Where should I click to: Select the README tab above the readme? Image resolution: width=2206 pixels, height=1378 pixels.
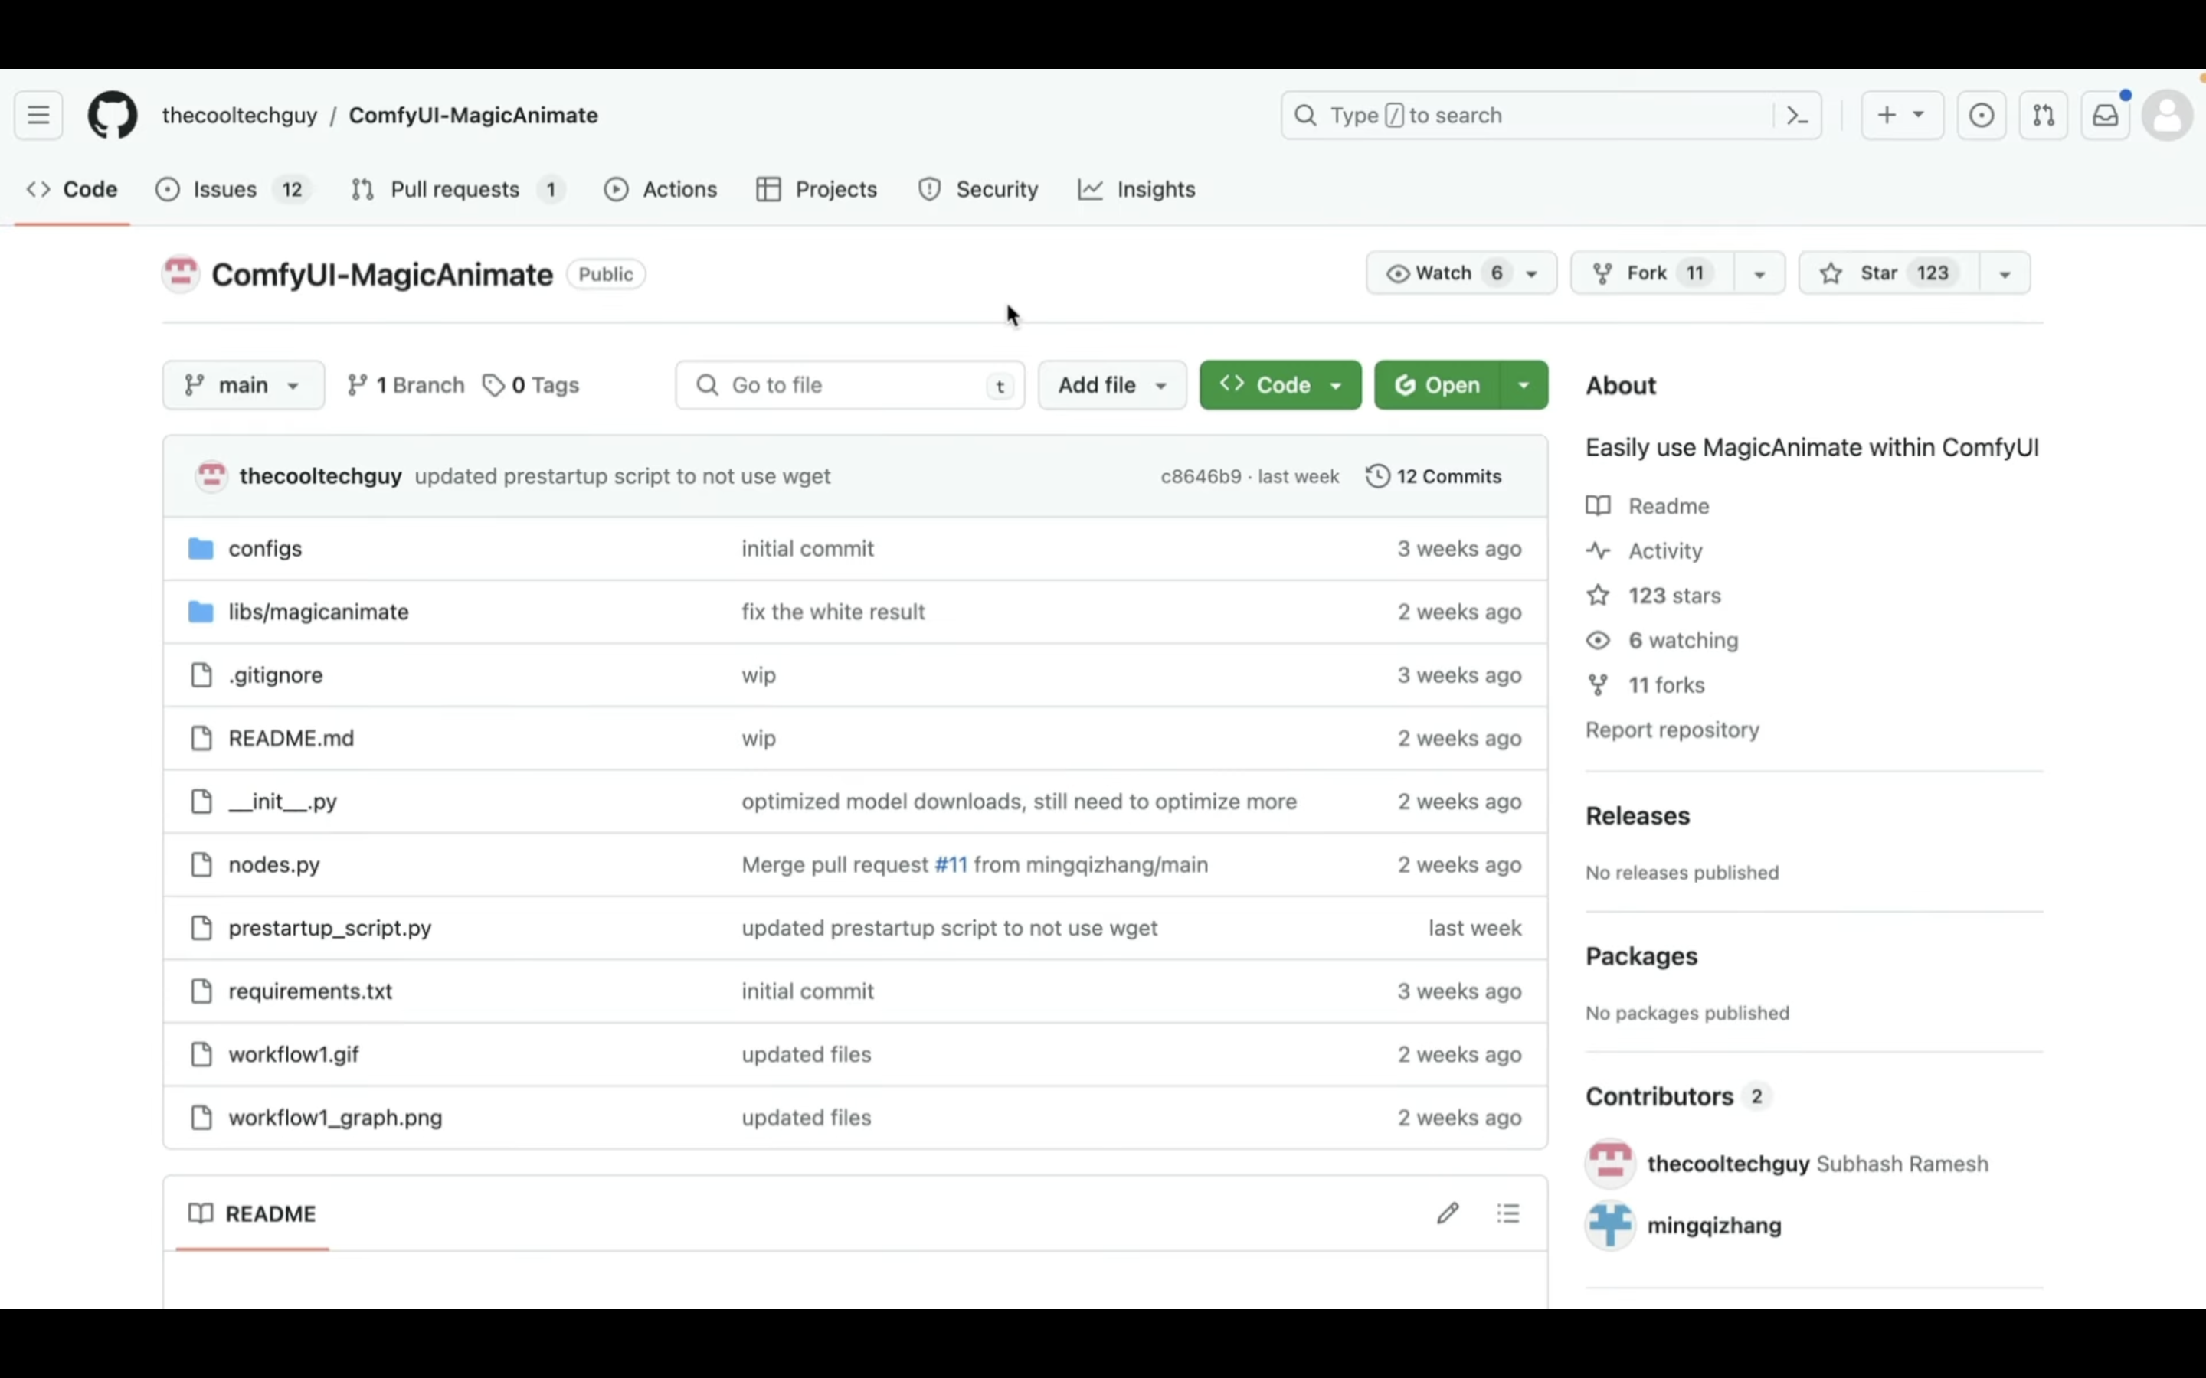point(253,1213)
